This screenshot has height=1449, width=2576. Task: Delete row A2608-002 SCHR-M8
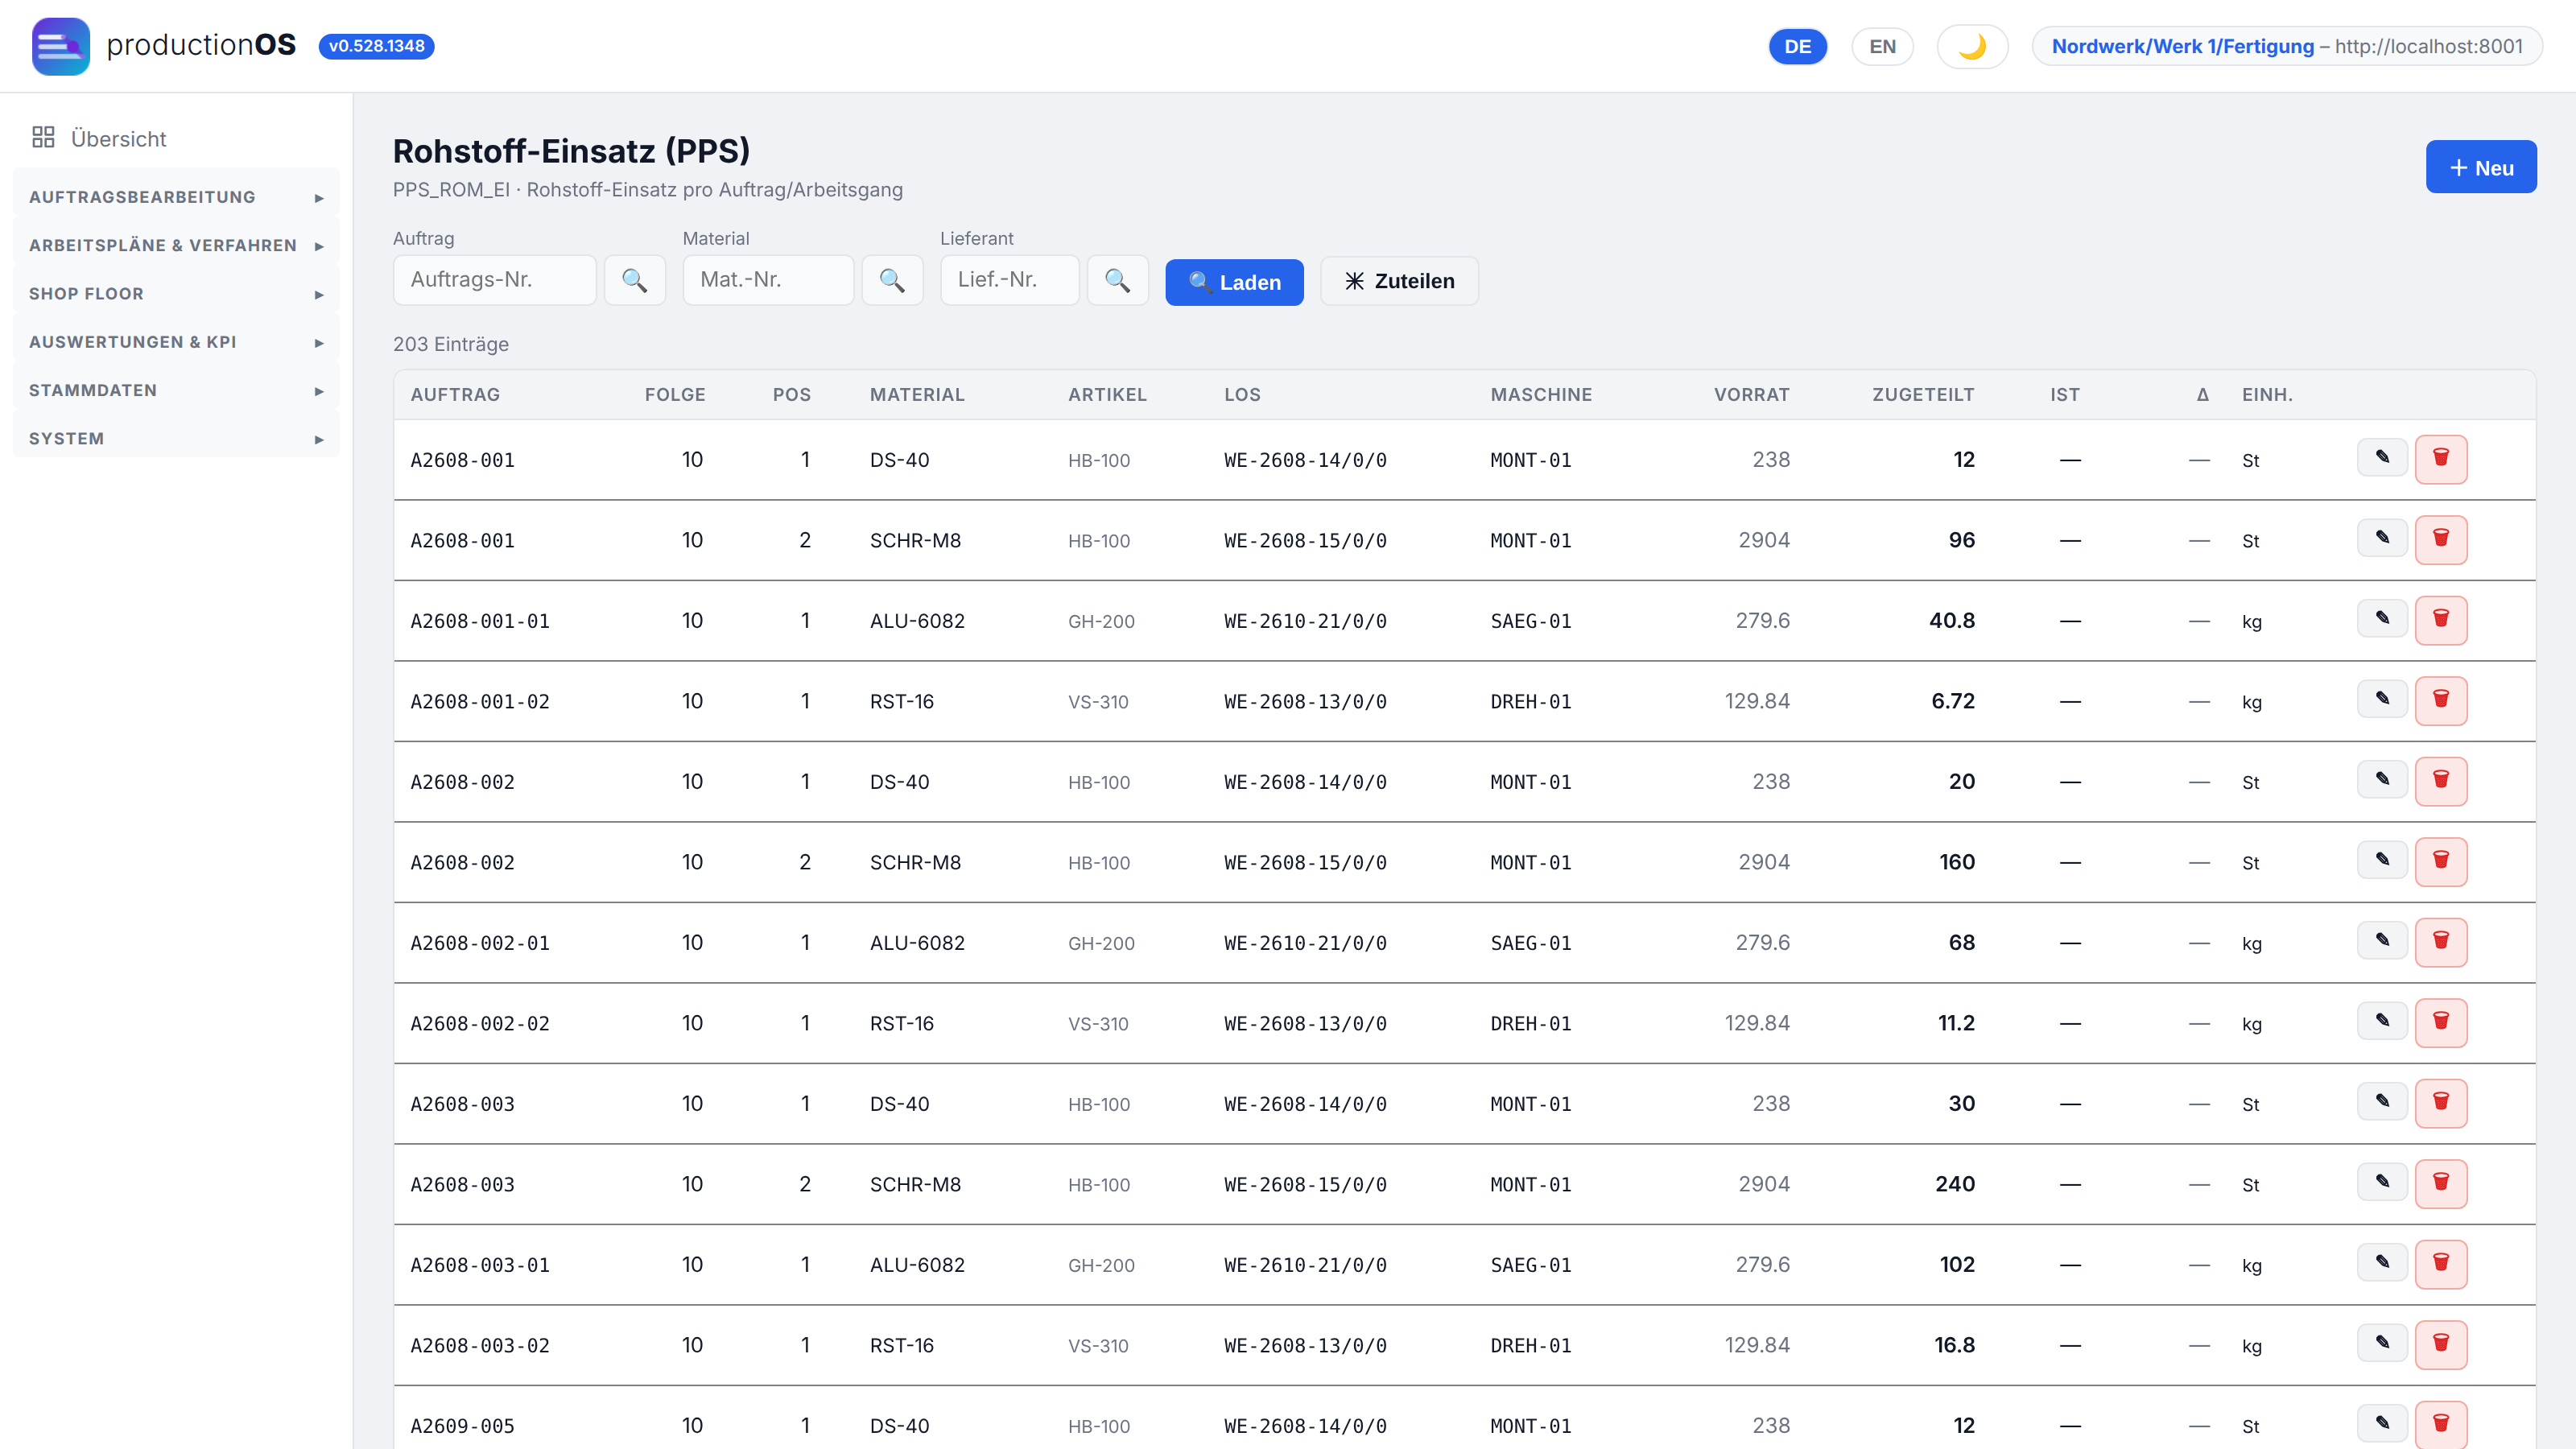[2440, 862]
